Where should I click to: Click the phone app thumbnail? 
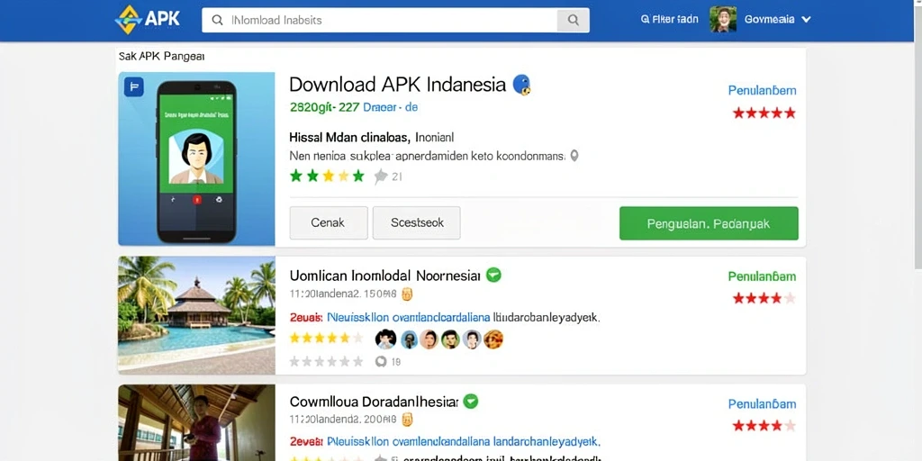click(x=196, y=158)
